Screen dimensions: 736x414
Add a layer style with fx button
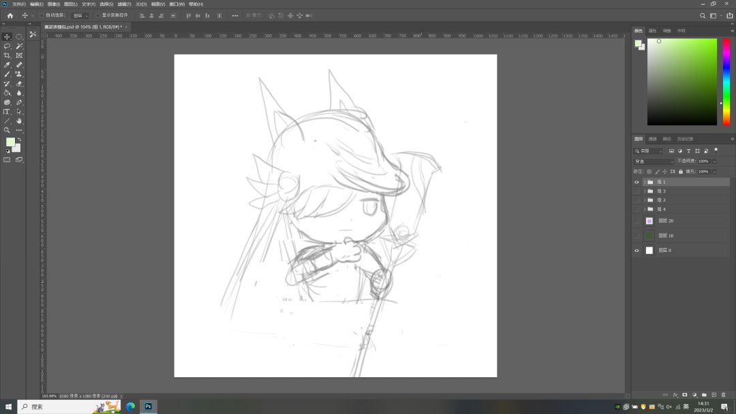point(675,395)
